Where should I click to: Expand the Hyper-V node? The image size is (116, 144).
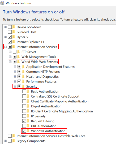[x=5, y=37]
